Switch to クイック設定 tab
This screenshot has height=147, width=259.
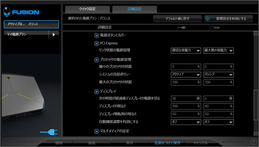(87, 9)
